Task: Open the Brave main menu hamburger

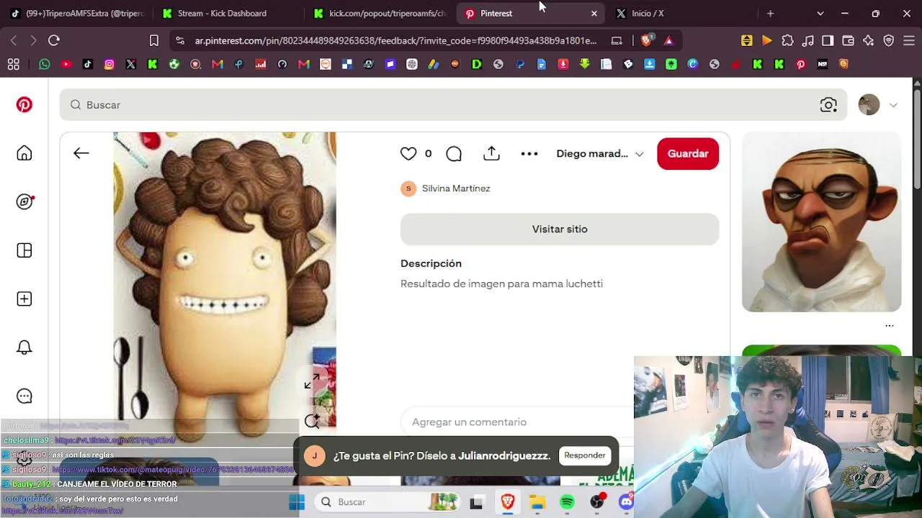Action: pyautogui.click(x=908, y=41)
